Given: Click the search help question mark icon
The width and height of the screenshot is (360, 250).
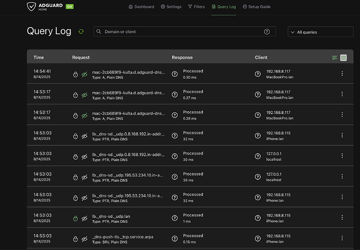Looking at the screenshot, I should (x=267, y=32).
